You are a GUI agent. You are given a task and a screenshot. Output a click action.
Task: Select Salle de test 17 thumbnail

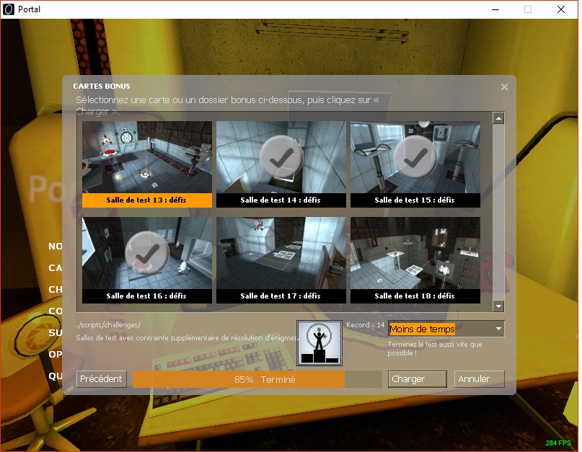pos(281,253)
